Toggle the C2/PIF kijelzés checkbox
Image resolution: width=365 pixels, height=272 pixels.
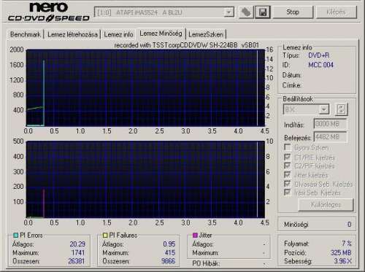pyautogui.click(x=288, y=166)
